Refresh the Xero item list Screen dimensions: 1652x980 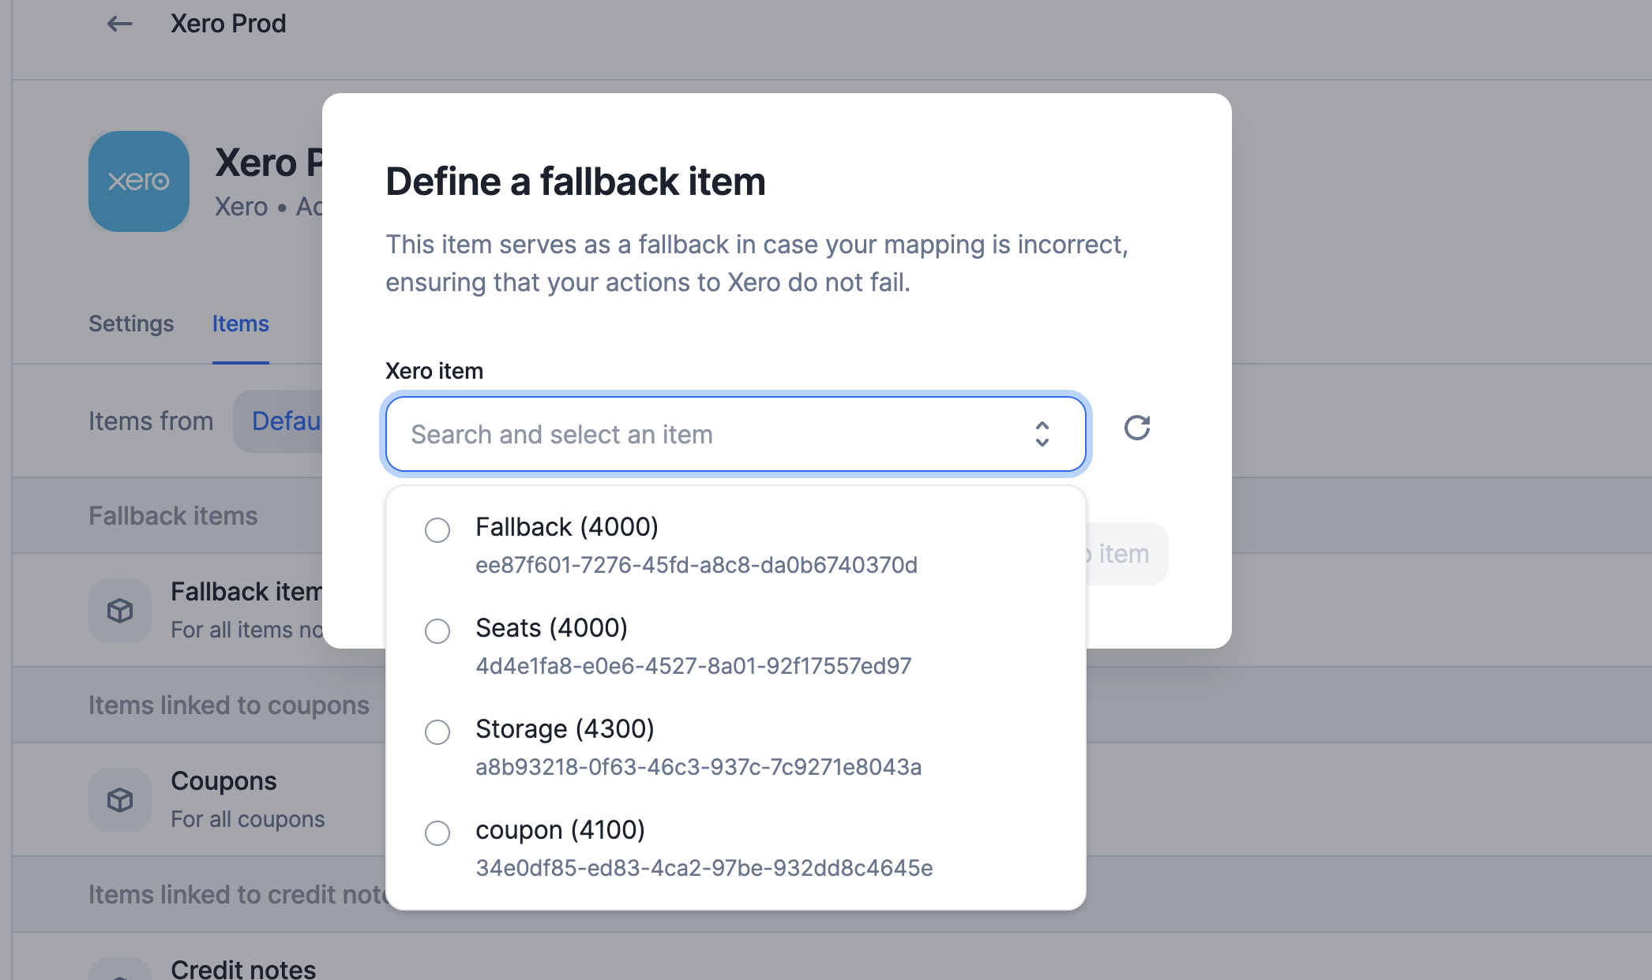coord(1136,428)
